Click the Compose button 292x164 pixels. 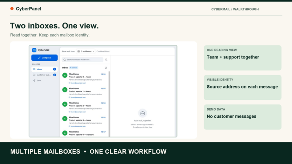coord(44,58)
